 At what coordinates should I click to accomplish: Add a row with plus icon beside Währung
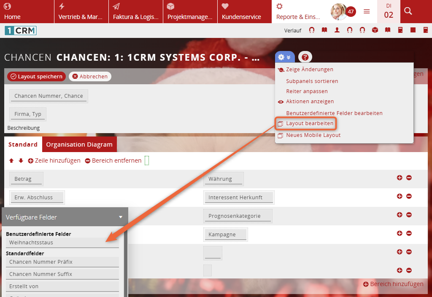(x=400, y=178)
